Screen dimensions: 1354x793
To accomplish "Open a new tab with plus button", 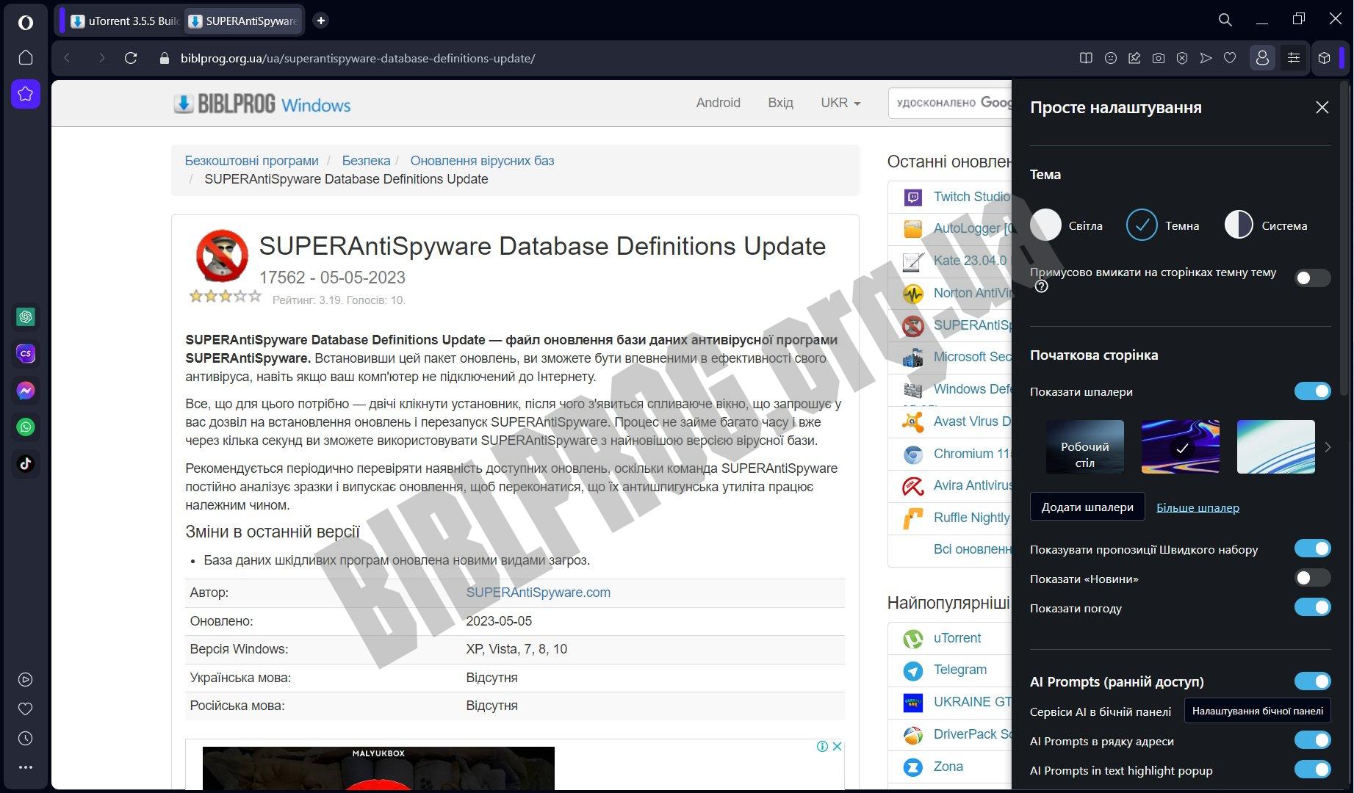I will 320,21.
